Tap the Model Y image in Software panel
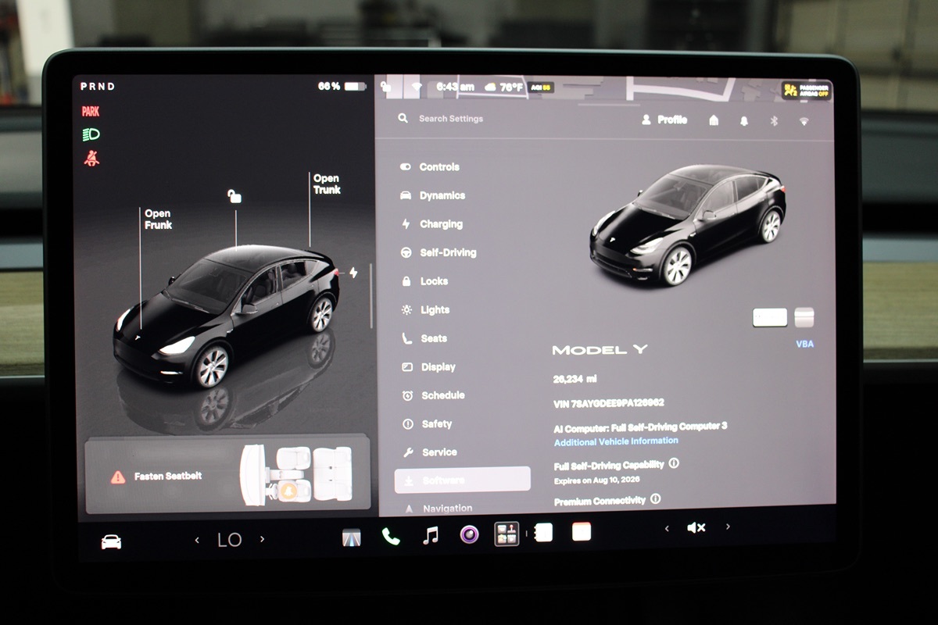This screenshot has width=938, height=625. (688, 225)
